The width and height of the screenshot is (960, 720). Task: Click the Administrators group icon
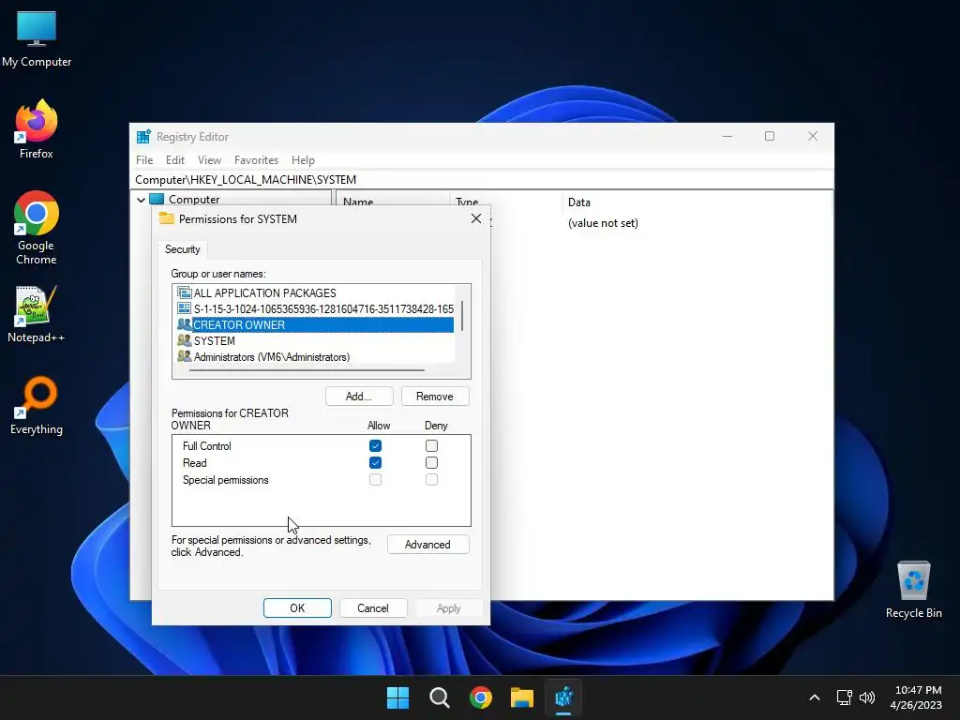pyautogui.click(x=184, y=356)
